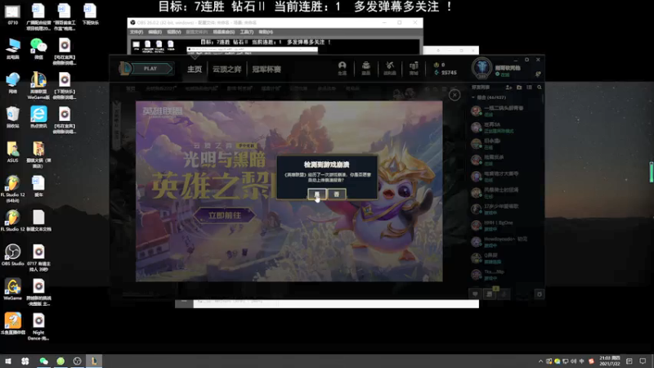654x368 pixels.
Task: Click the OBS taskbar icon
Action: 77,361
